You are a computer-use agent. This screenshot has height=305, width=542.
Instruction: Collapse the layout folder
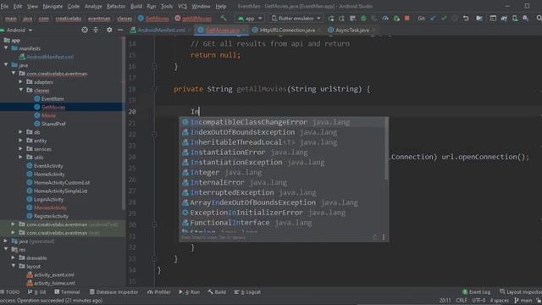click(14, 266)
